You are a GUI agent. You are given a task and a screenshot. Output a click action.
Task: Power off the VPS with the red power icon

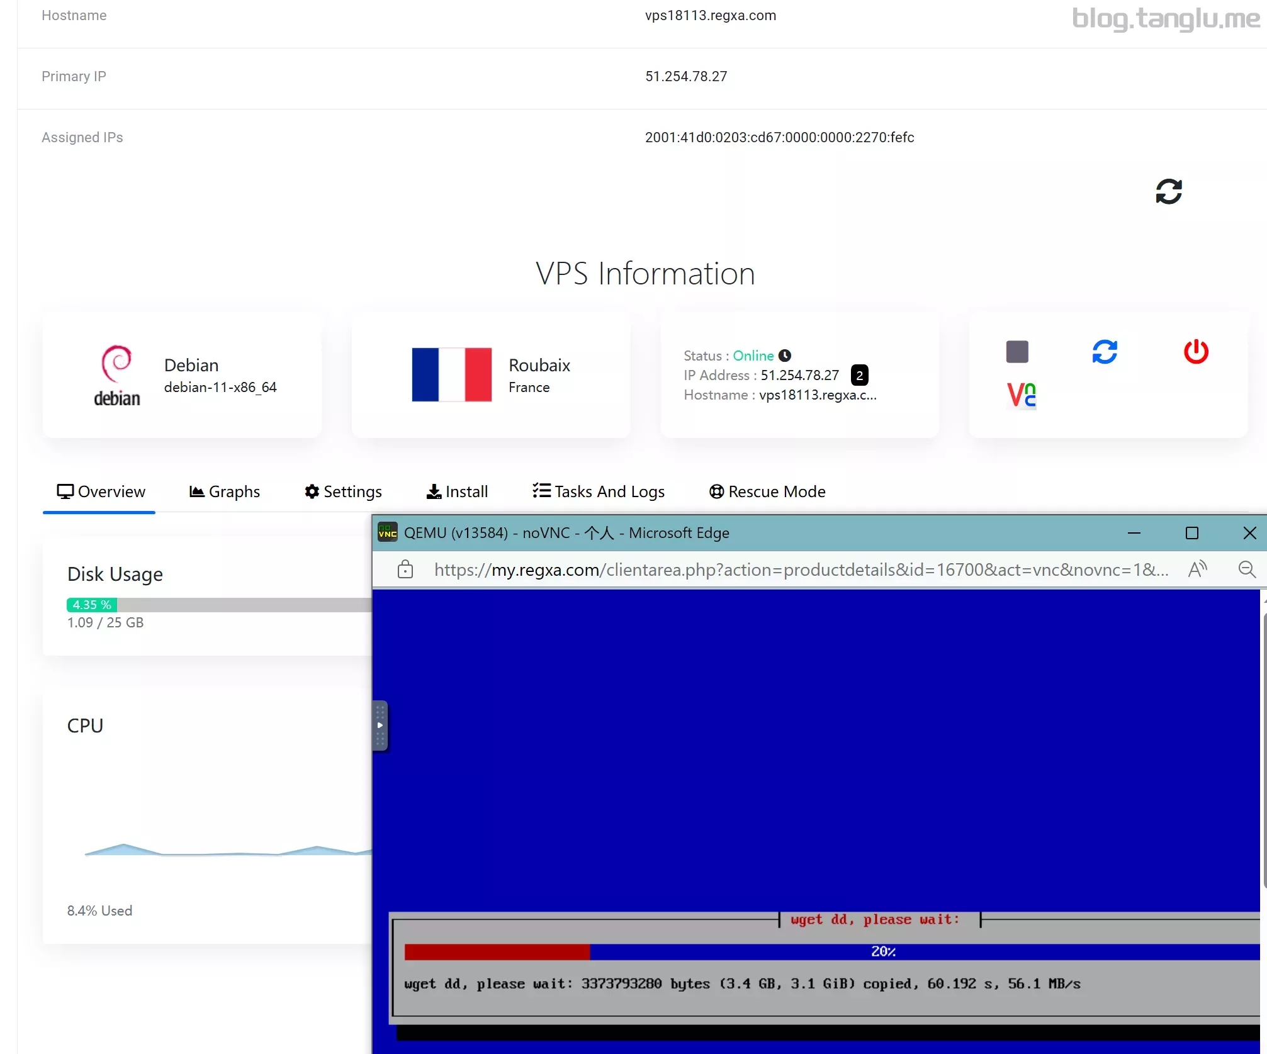[x=1196, y=352]
